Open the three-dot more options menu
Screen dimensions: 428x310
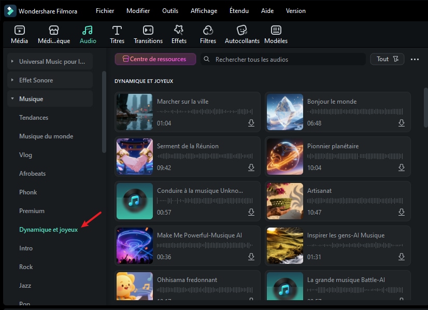coord(415,60)
